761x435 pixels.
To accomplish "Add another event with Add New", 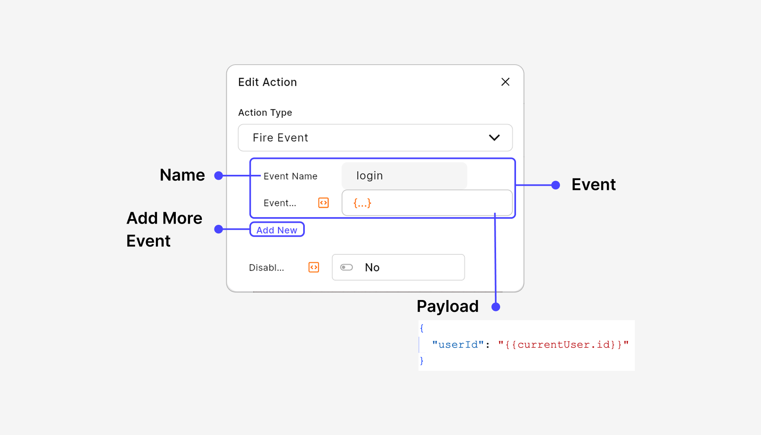I will [x=277, y=230].
